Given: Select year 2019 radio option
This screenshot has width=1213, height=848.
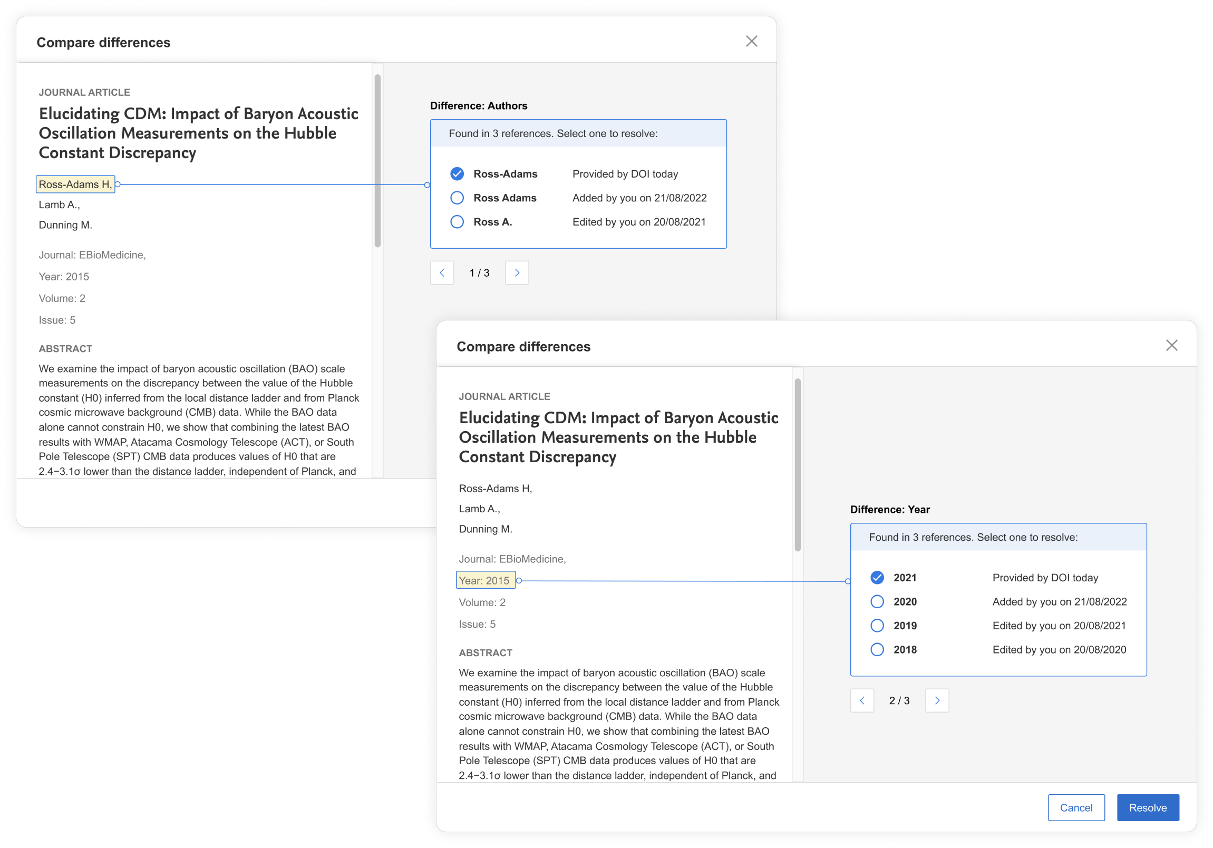Looking at the screenshot, I should tap(877, 626).
